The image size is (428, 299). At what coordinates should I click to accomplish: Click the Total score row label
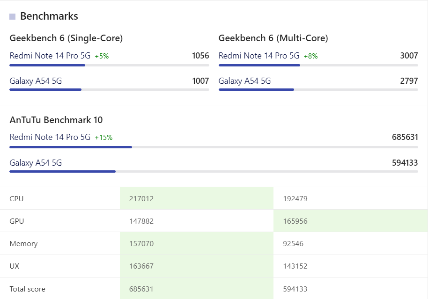[27, 289]
